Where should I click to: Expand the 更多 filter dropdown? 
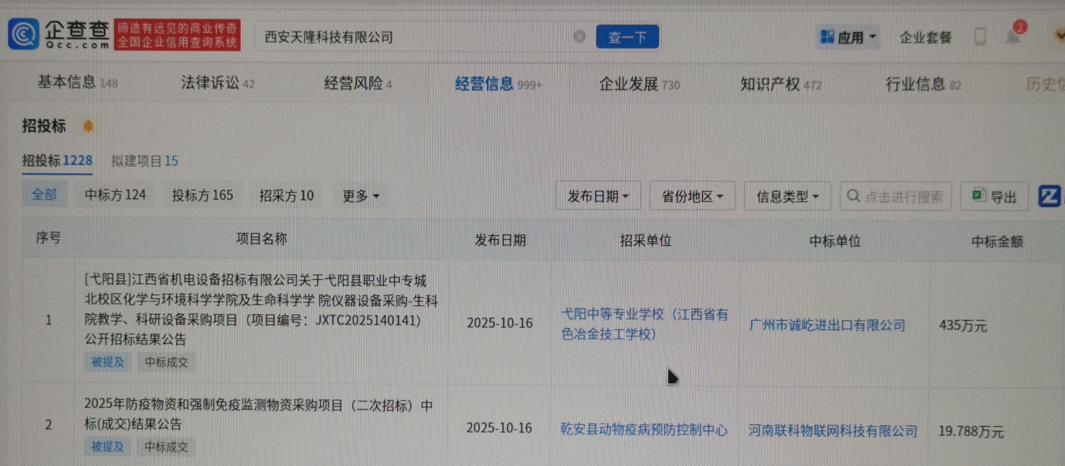(360, 196)
